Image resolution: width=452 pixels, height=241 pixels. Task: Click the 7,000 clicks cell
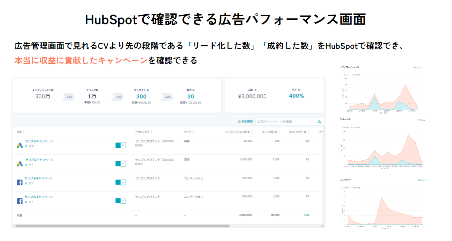tap(276, 160)
